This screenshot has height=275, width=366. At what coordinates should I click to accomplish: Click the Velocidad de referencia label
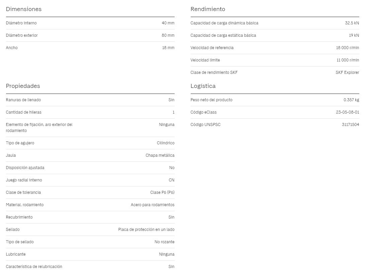[212, 47]
